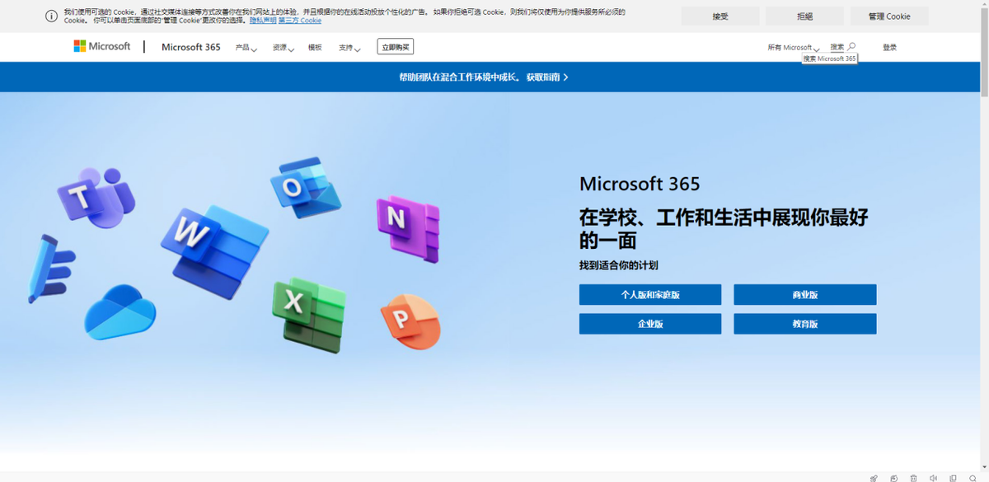Image resolution: width=989 pixels, height=482 pixels.
Task: Click the 管理 Cookie button
Action: 889,16
